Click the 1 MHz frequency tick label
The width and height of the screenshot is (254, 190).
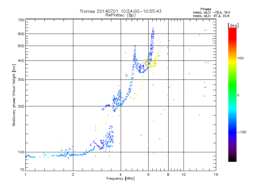click(x=25, y=175)
